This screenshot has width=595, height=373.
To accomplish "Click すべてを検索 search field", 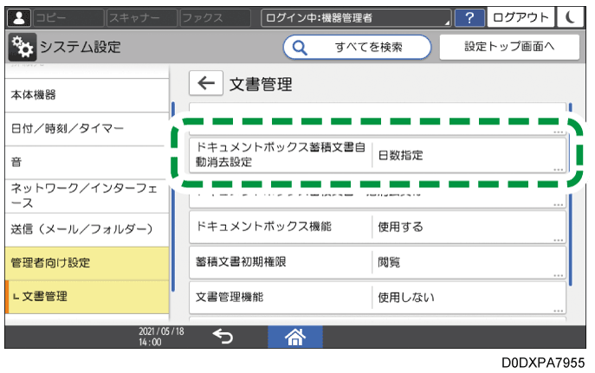I will pos(357,48).
